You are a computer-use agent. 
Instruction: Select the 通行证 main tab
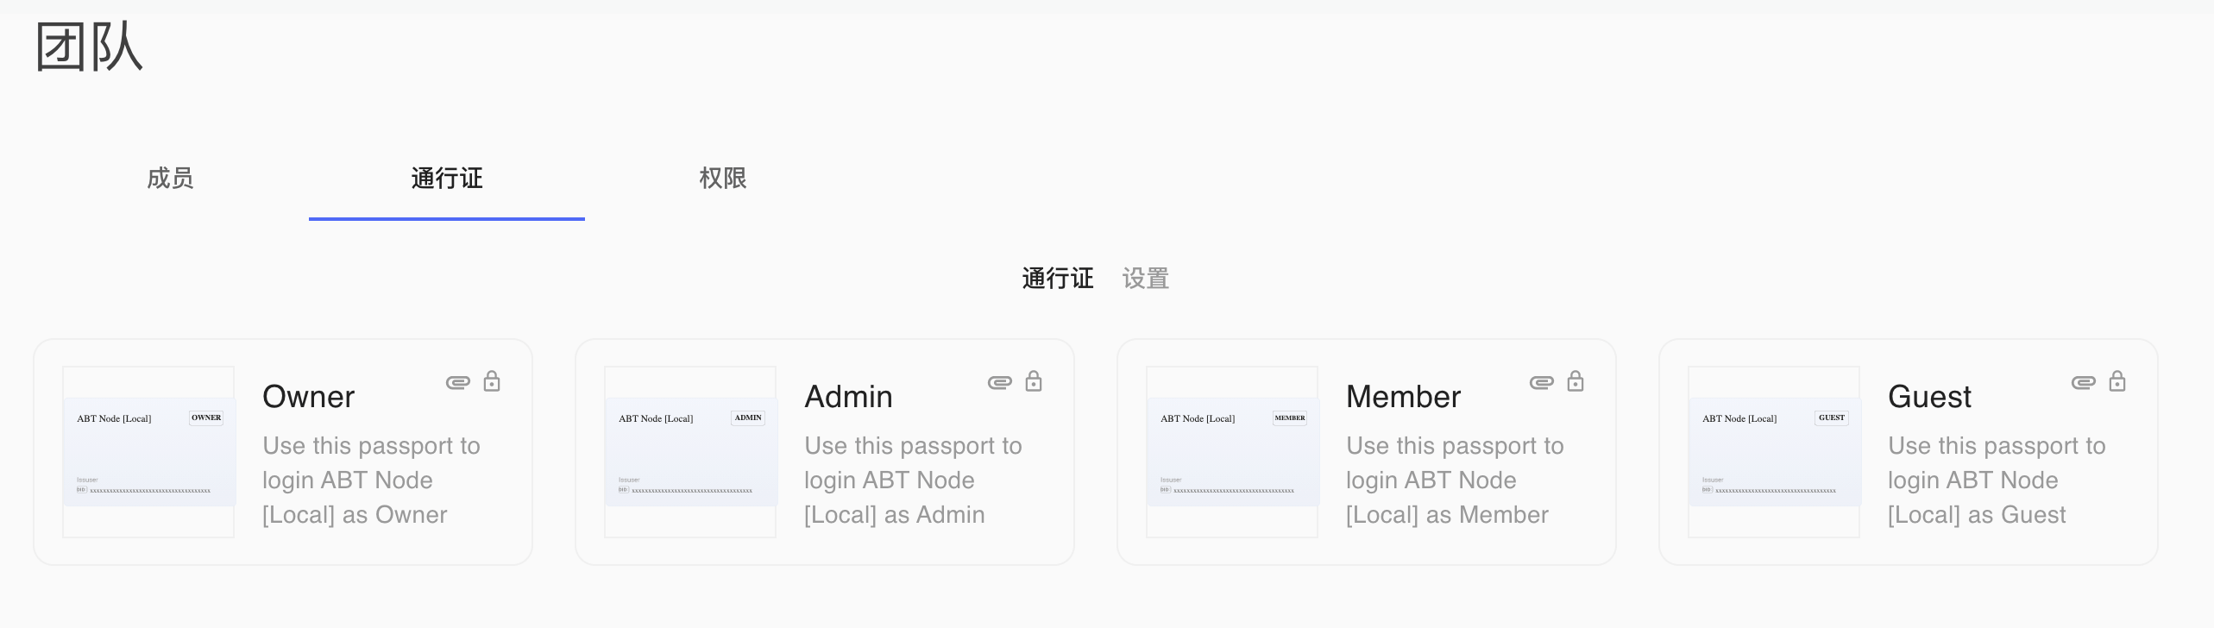[x=446, y=179]
